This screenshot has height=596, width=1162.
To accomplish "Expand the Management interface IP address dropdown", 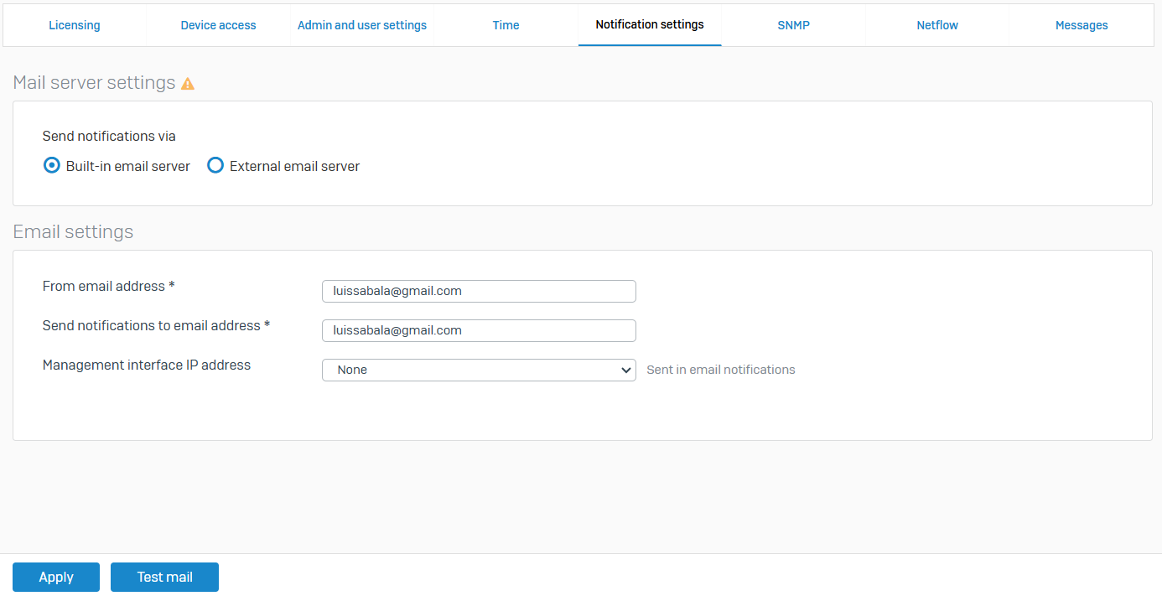I will click(x=479, y=370).
